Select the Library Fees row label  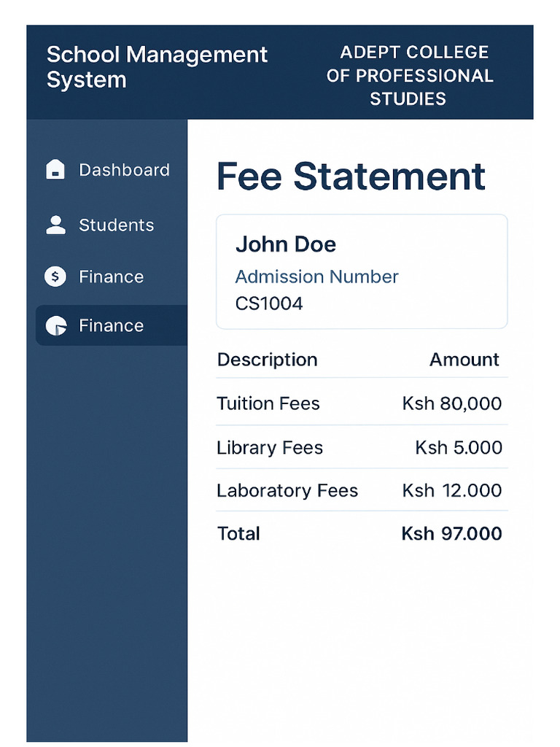(269, 447)
